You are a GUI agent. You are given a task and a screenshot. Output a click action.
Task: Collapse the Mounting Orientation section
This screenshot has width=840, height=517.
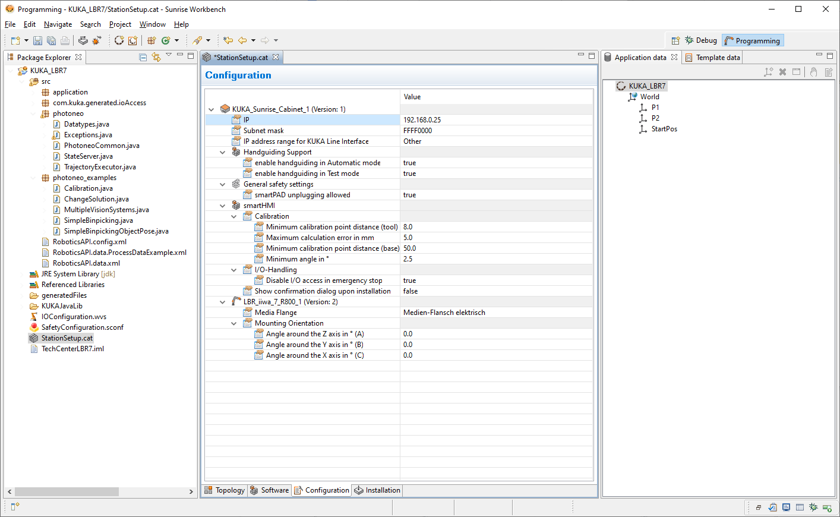pyautogui.click(x=234, y=323)
